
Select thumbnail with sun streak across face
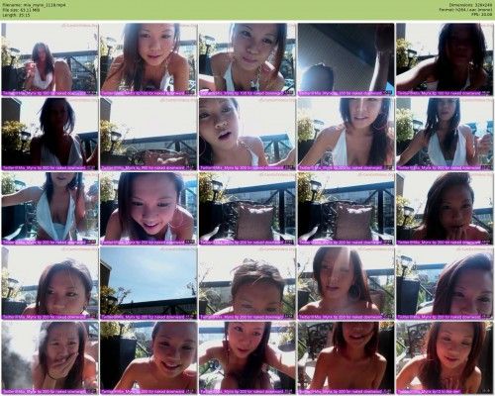click(x=346, y=283)
